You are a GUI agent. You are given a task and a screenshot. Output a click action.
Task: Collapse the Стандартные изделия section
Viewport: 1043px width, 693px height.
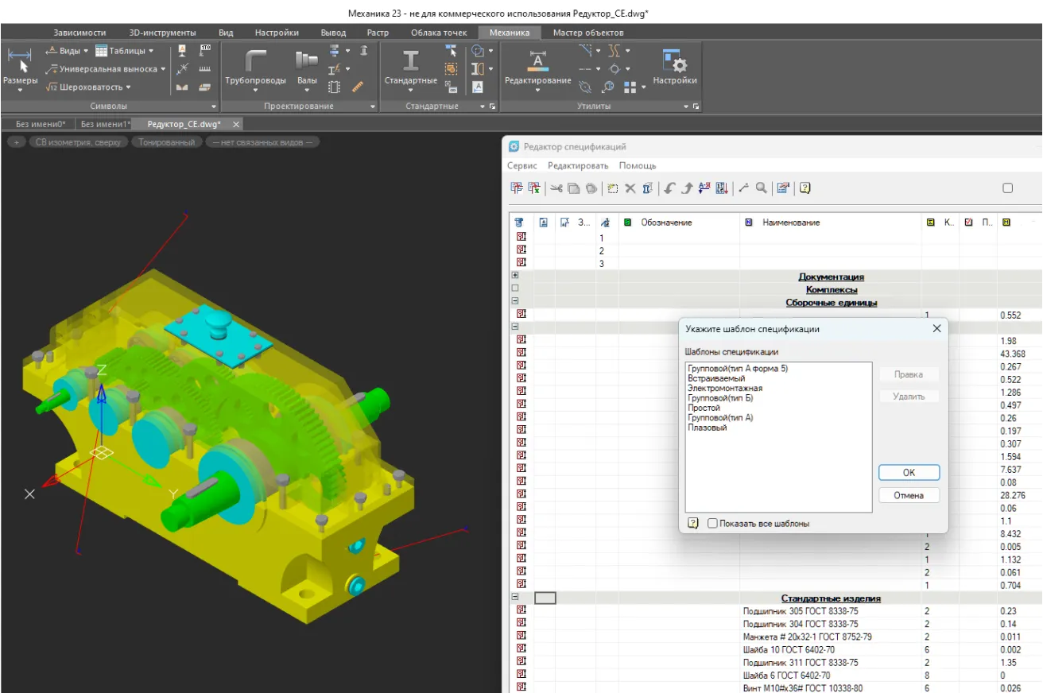coord(515,597)
